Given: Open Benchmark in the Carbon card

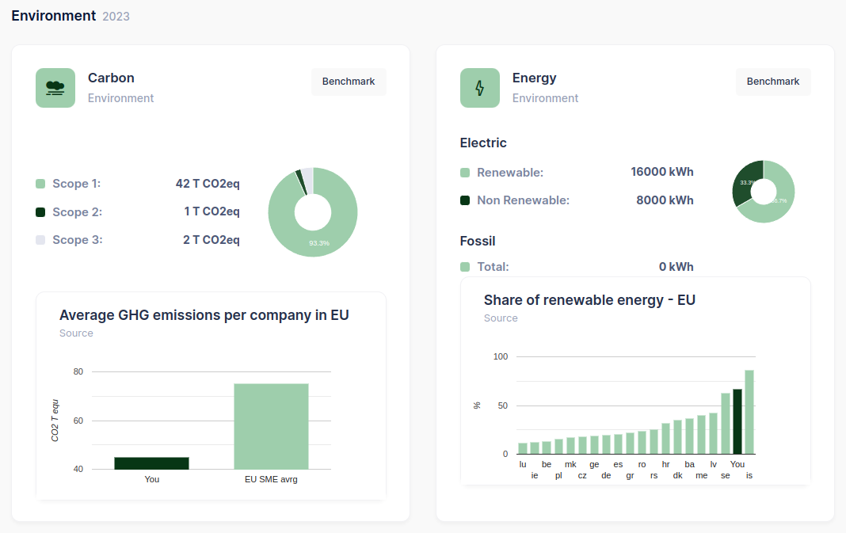Looking at the screenshot, I should click(349, 82).
